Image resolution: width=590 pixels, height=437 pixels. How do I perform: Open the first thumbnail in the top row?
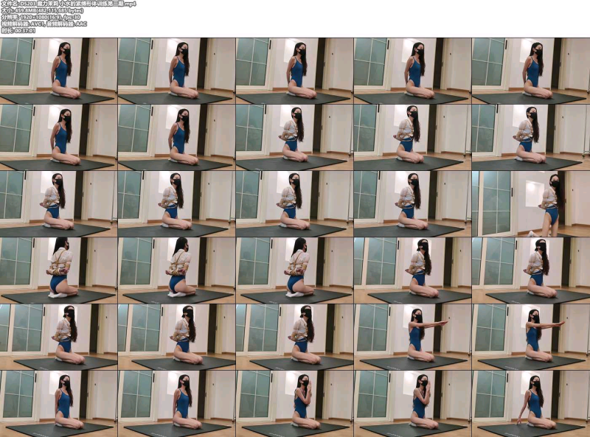59,71
